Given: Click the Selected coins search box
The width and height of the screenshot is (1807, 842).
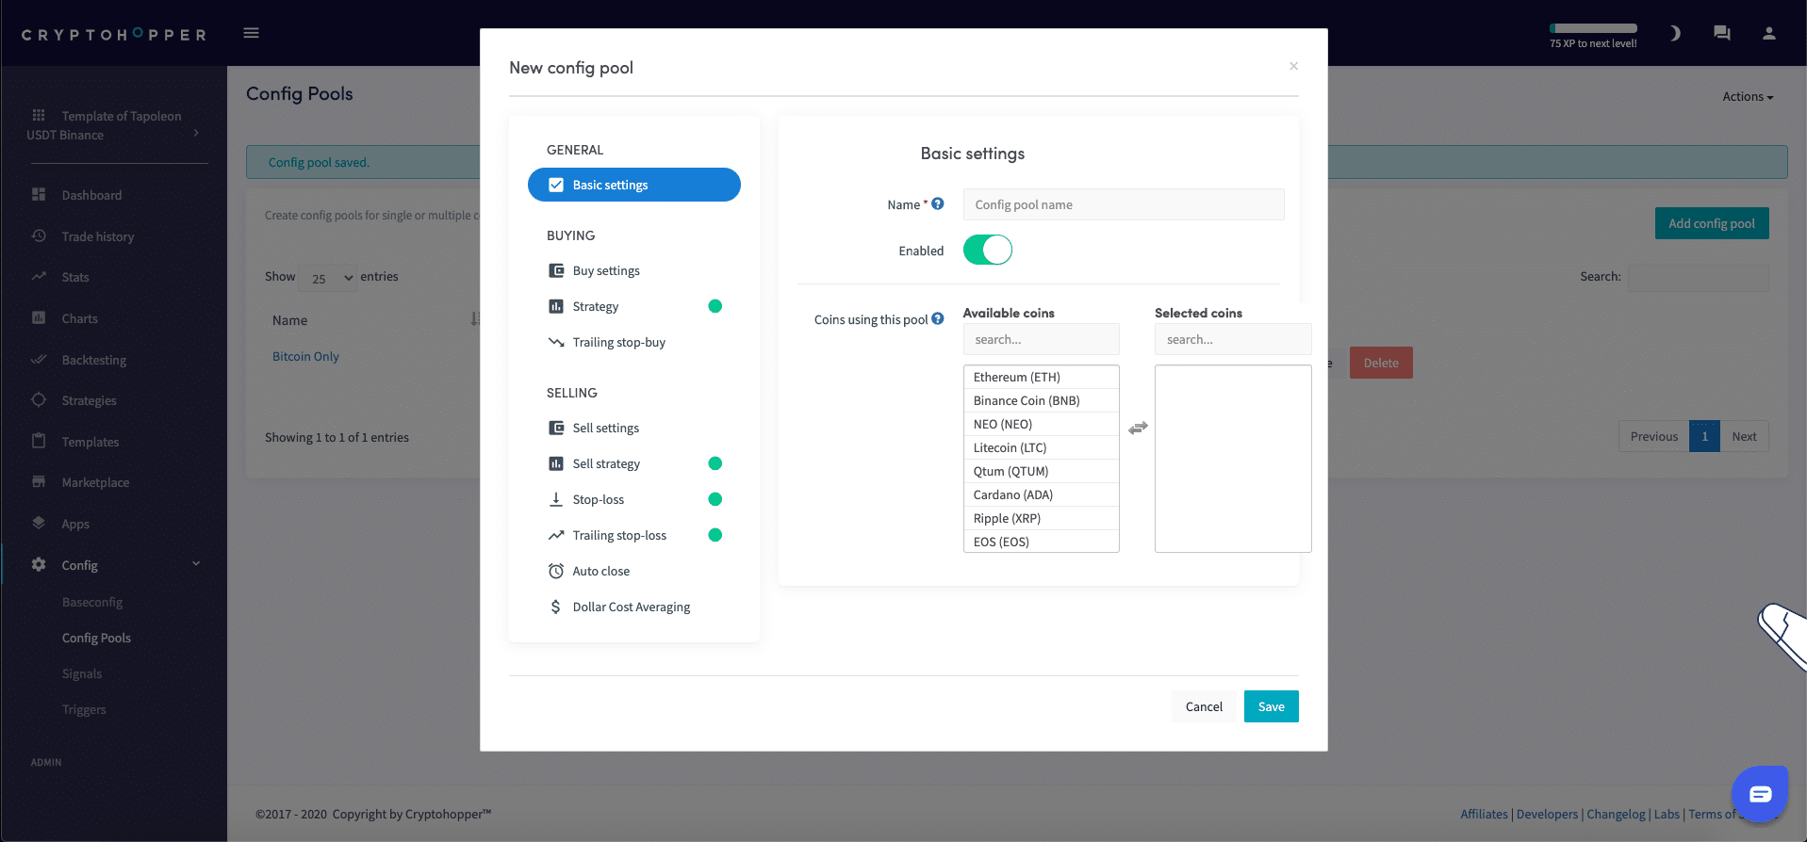Looking at the screenshot, I should (x=1233, y=339).
